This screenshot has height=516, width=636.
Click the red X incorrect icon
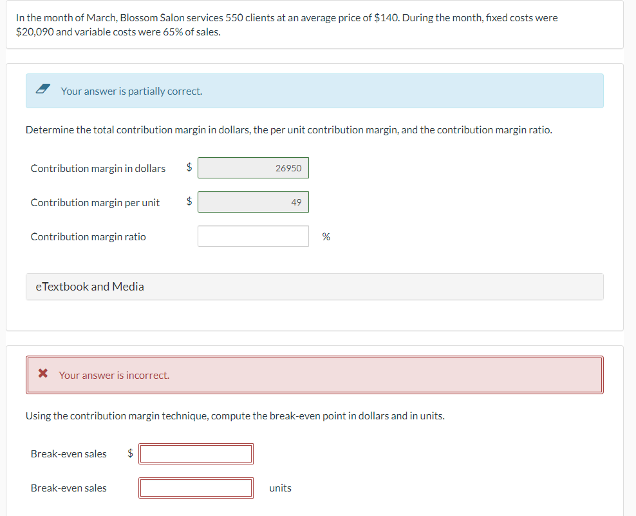click(x=42, y=373)
